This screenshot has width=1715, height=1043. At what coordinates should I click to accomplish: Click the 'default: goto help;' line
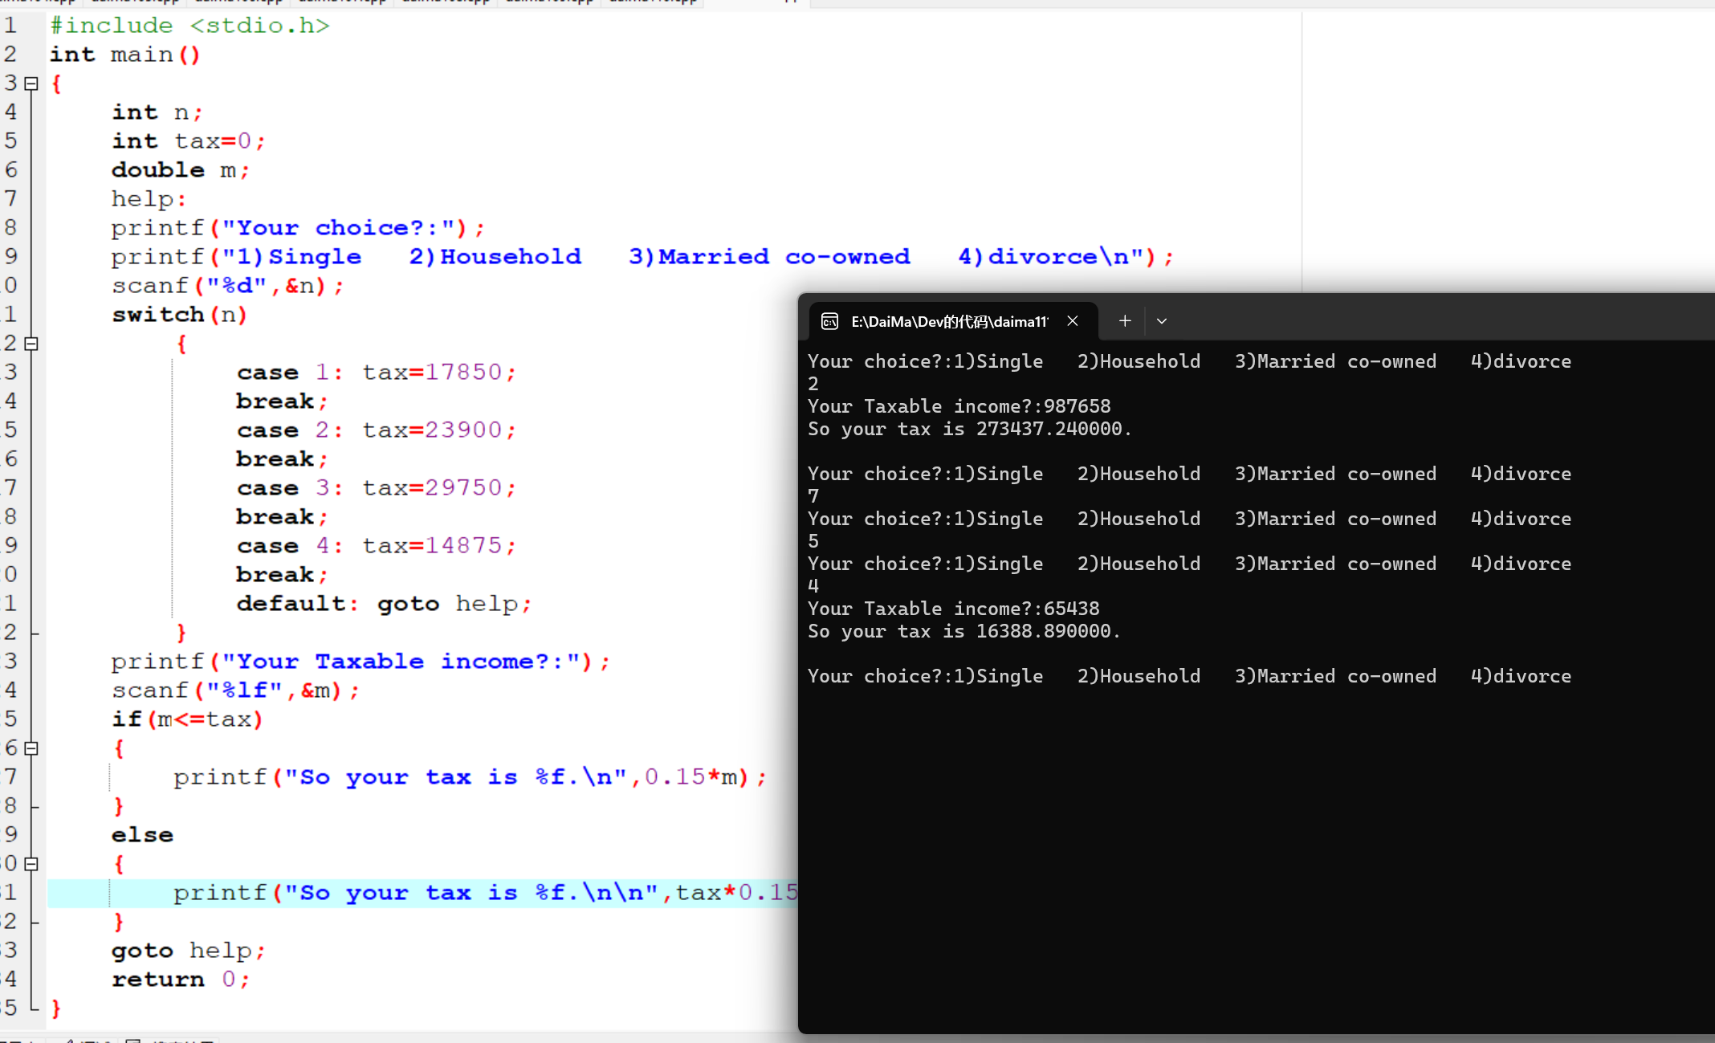point(384,604)
